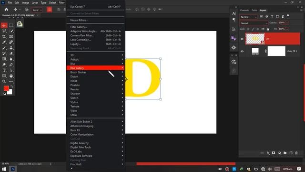Image resolution: width=305 pixels, height=172 pixels.
Task: Create a new adjustment layer icon
Action: click(x=279, y=153)
